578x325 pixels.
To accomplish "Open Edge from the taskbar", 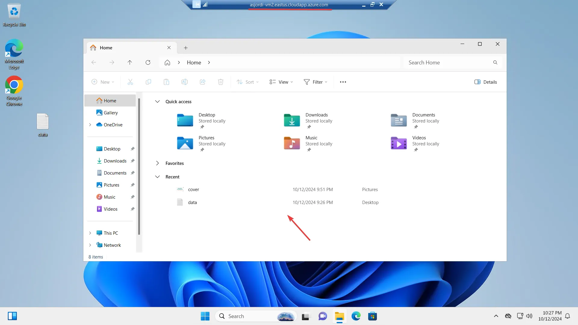I will tap(356, 316).
